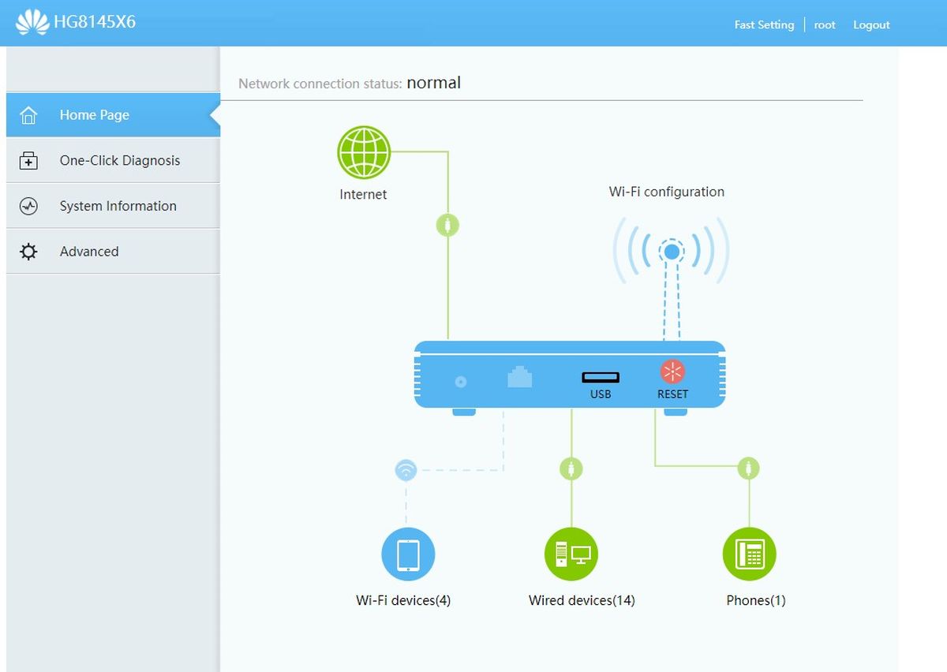Screen dimensions: 947x672
Task: Open Fast Setting link in header
Action: click(x=764, y=25)
